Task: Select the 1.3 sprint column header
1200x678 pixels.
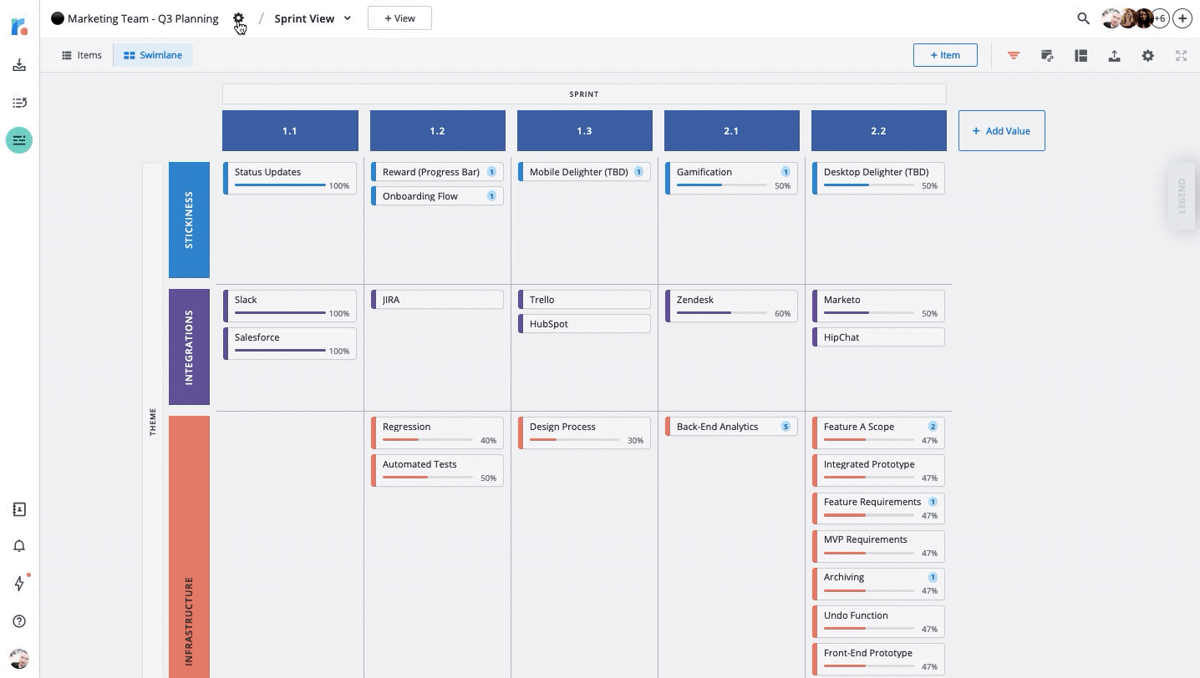Action: (x=584, y=131)
